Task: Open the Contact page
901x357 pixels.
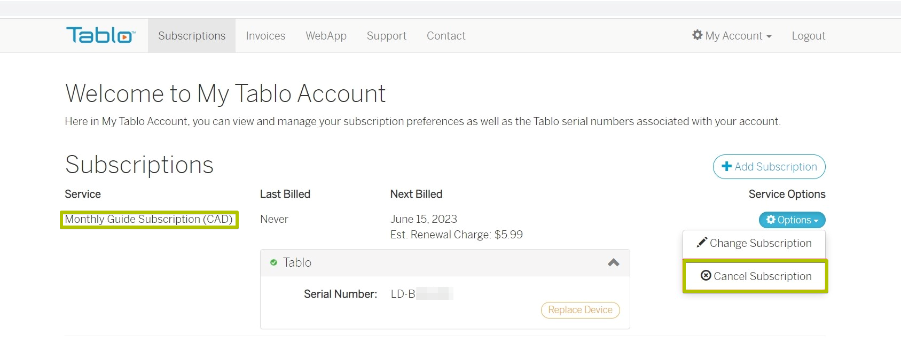Action: (x=446, y=36)
